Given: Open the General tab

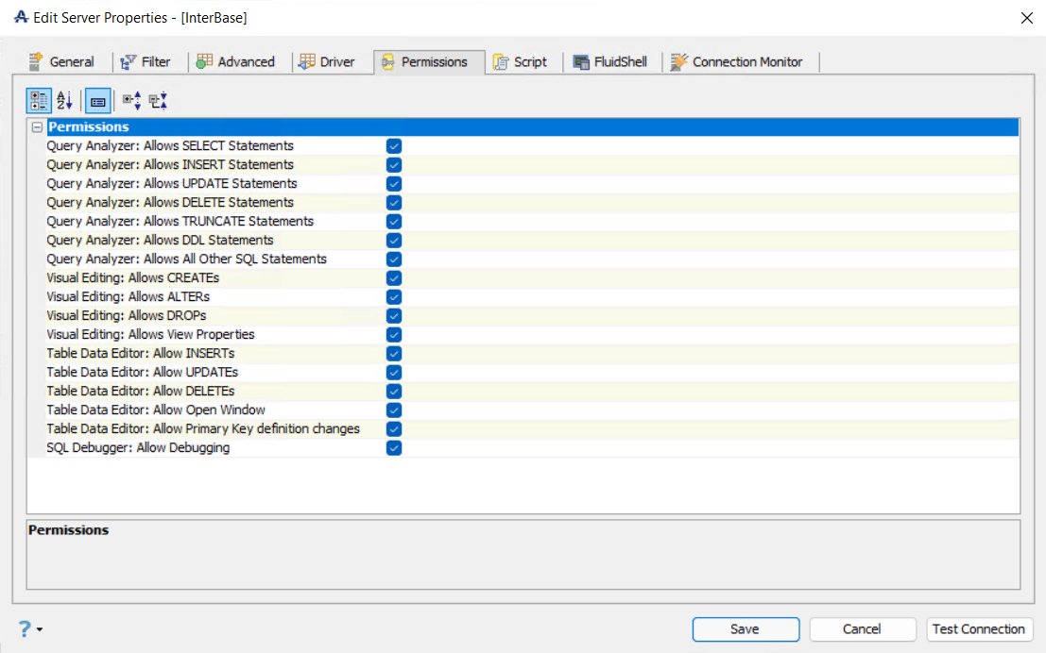Looking at the screenshot, I should click(x=61, y=62).
